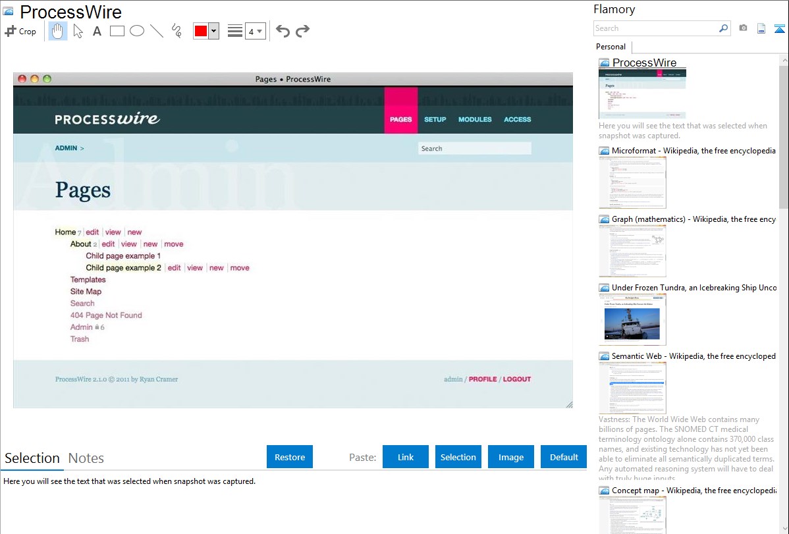Open the color picker dropdown arrow
This screenshot has height=534, width=789.
(x=214, y=31)
